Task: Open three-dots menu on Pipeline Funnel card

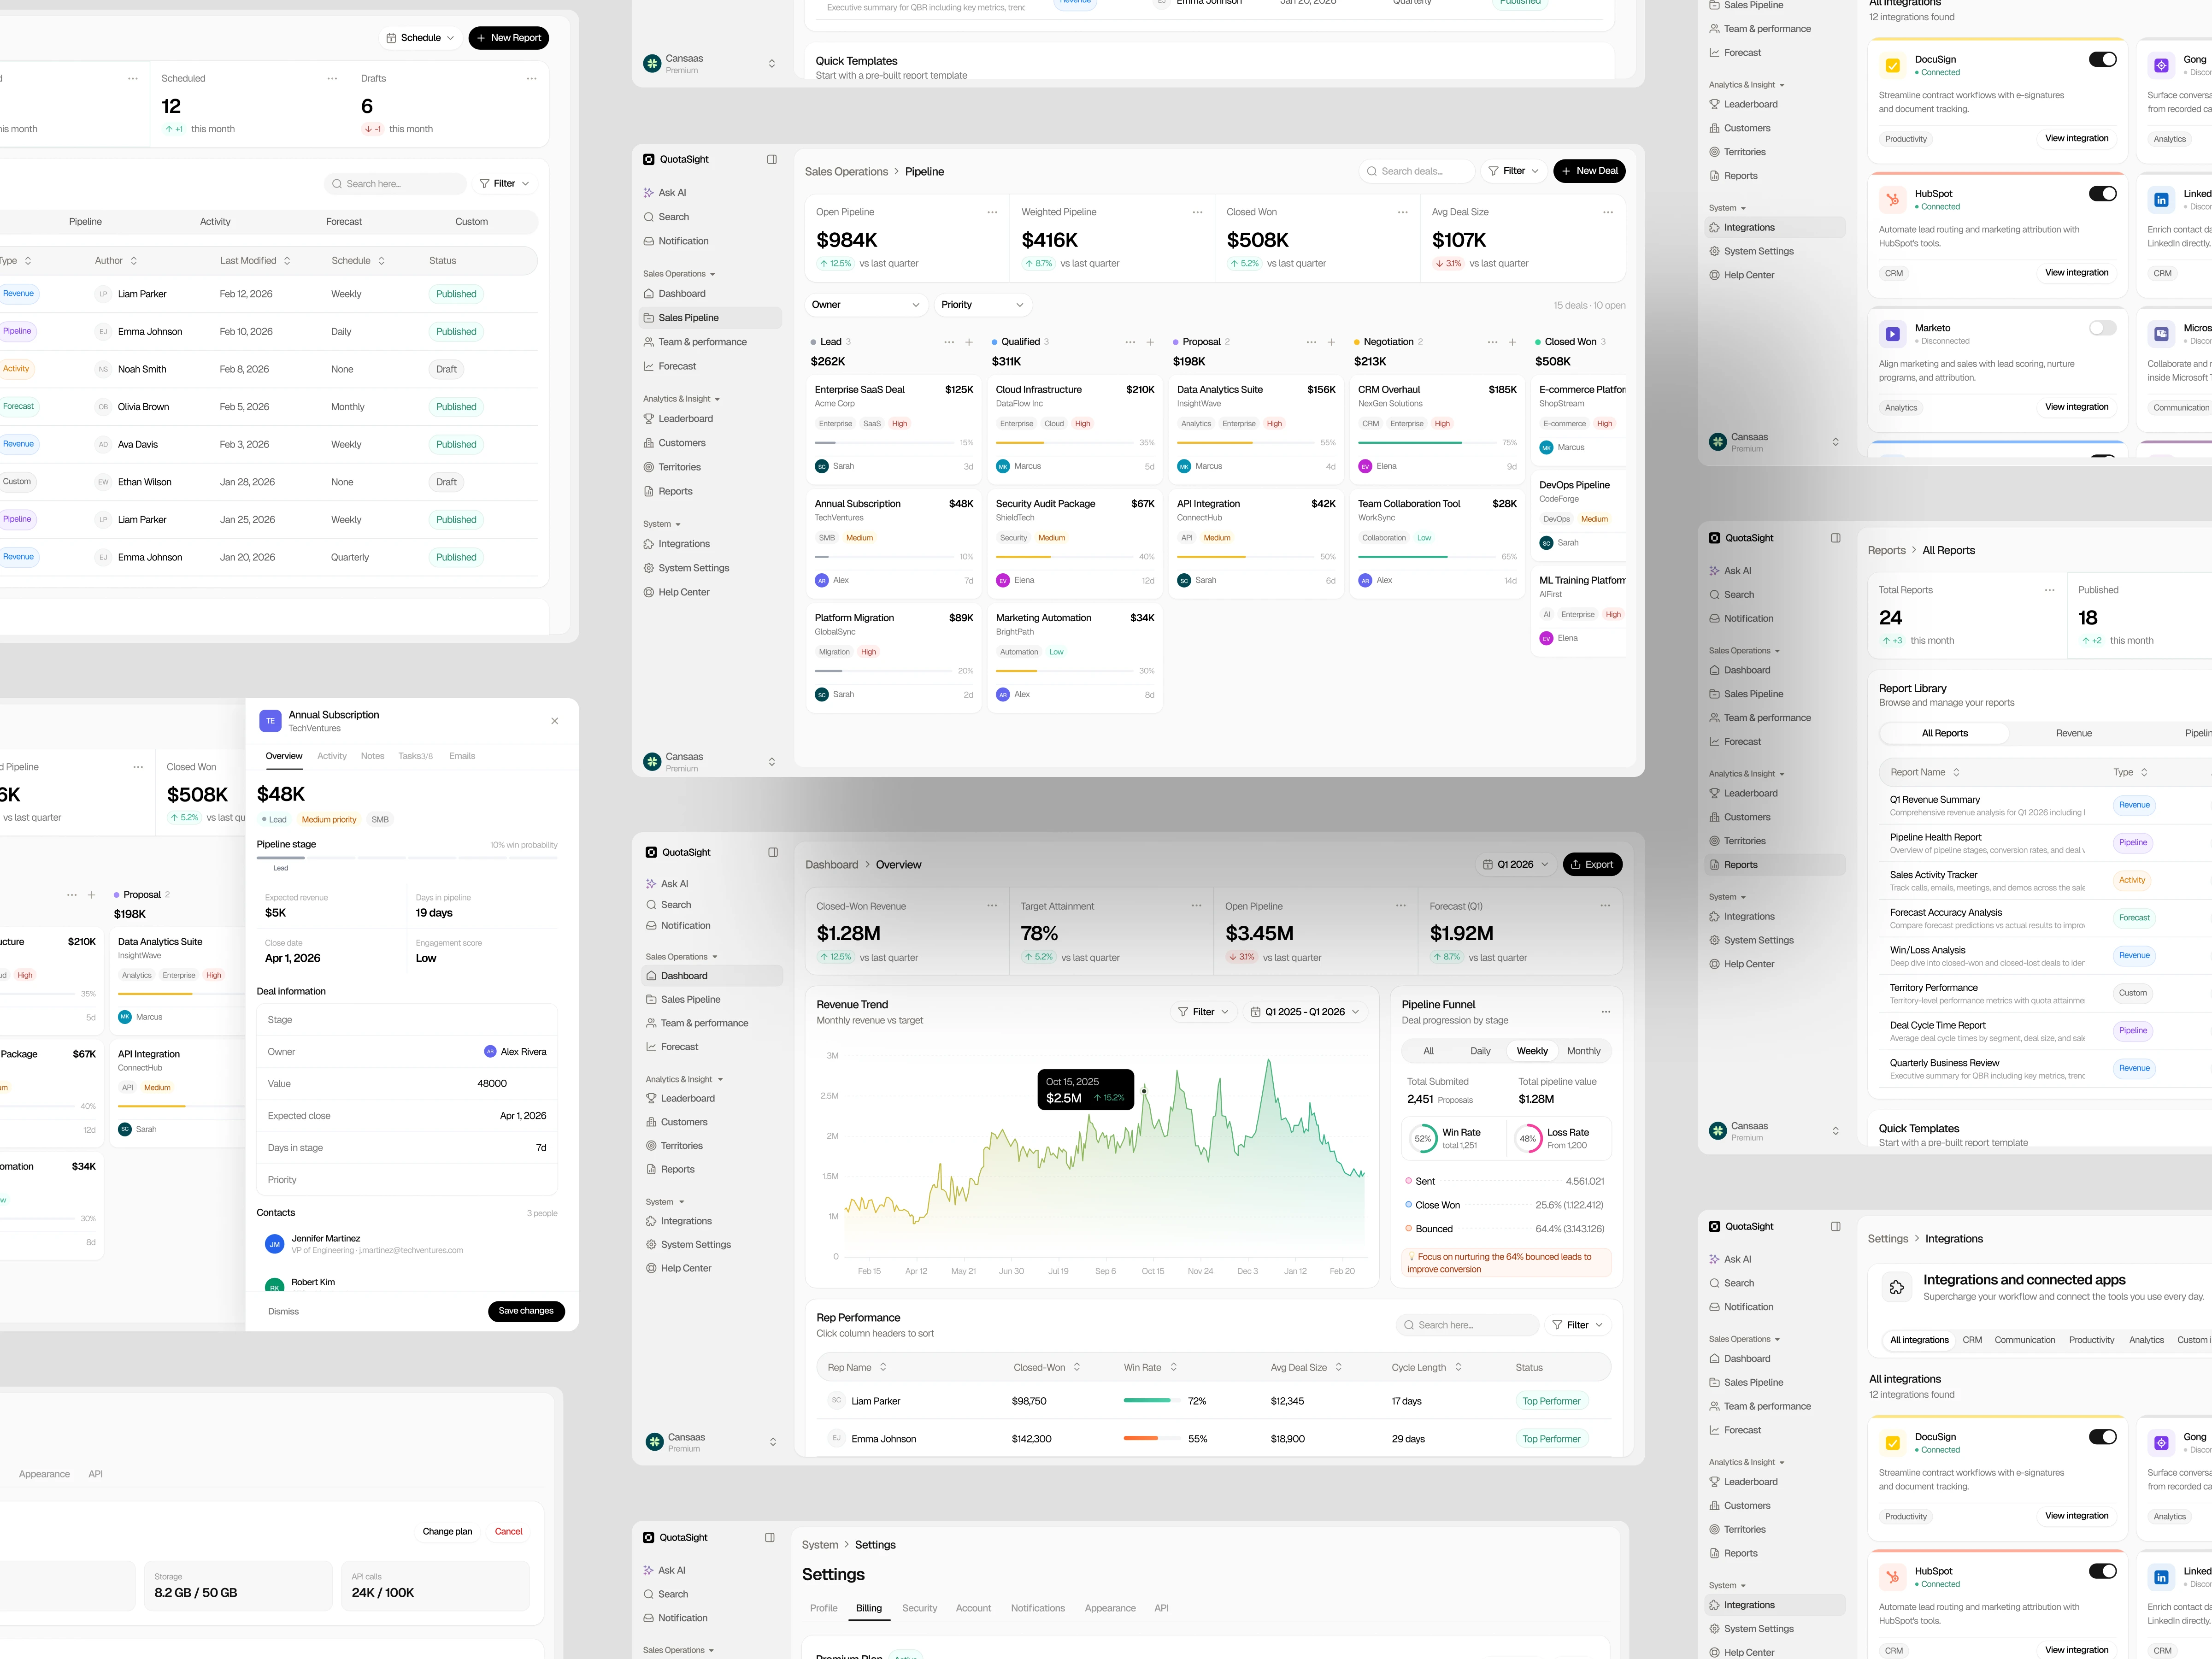Action: (x=1605, y=1011)
